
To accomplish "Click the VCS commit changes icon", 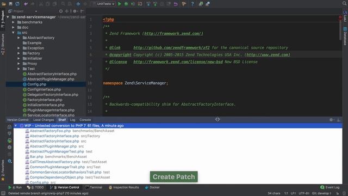I will pos(155,4).
